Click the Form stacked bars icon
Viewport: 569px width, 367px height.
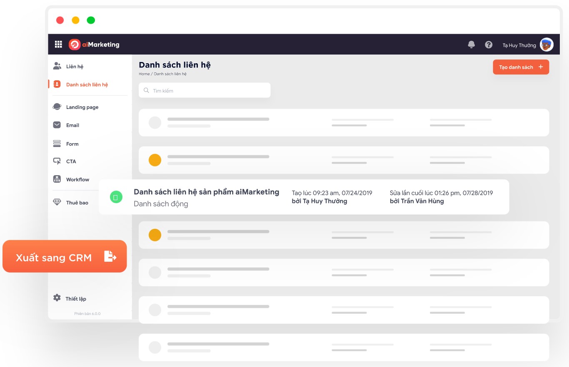57,144
